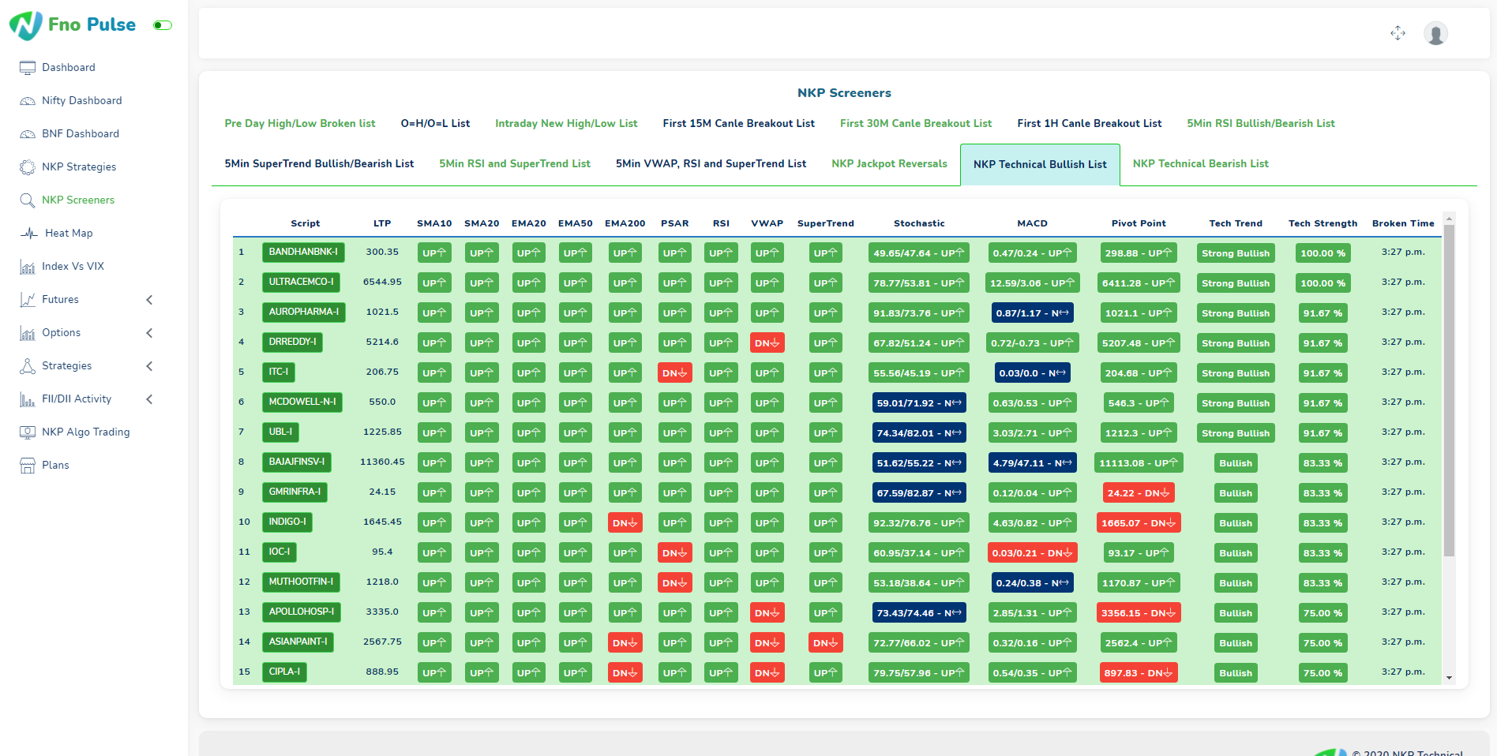Click the BNF Dashboard gauge icon
The image size is (1497, 756).
coord(28,134)
